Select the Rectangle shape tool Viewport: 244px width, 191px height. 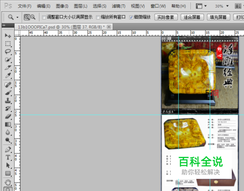pos(8,174)
